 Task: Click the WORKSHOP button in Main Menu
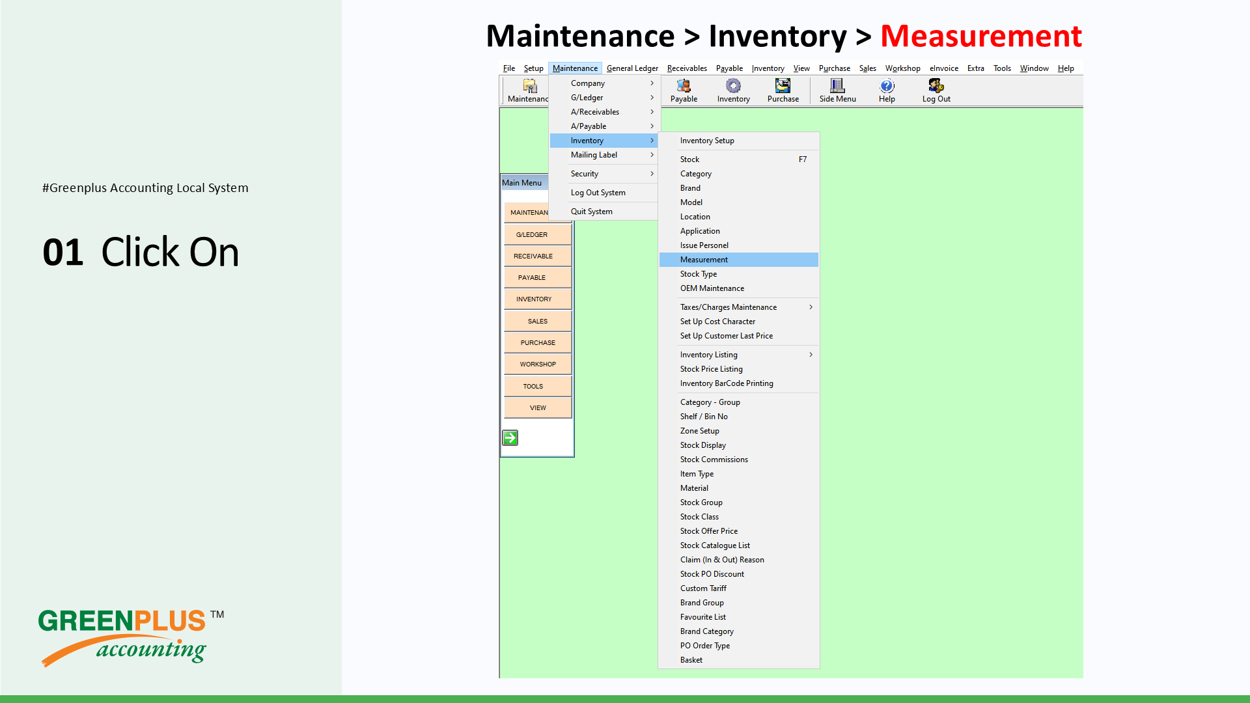pyautogui.click(x=538, y=365)
